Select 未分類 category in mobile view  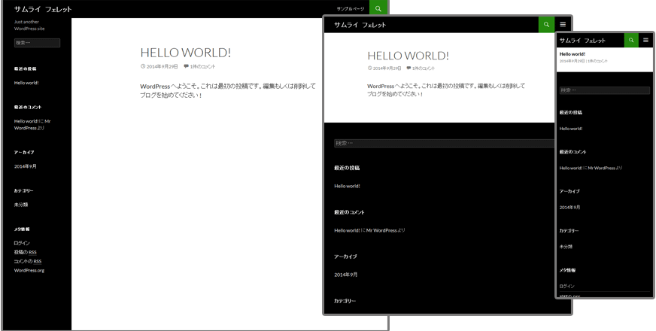coord(566,246)
